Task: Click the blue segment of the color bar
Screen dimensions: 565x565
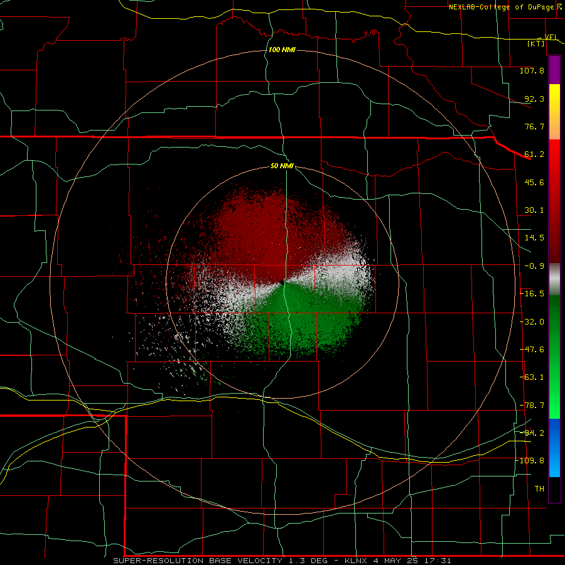Action: click(x=554, y=448)
